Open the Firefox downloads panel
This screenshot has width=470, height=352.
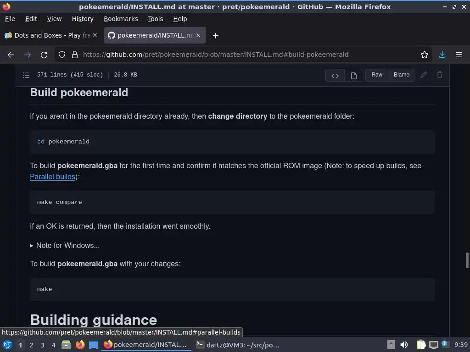442,55
